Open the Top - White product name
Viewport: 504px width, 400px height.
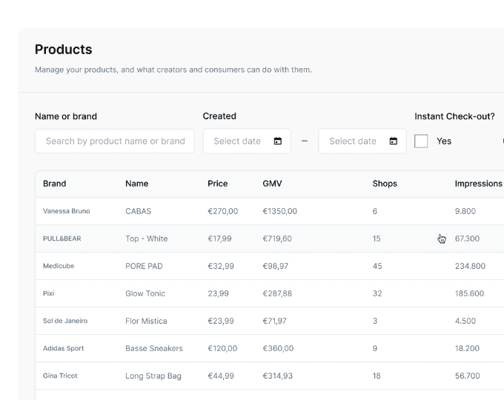147,239
